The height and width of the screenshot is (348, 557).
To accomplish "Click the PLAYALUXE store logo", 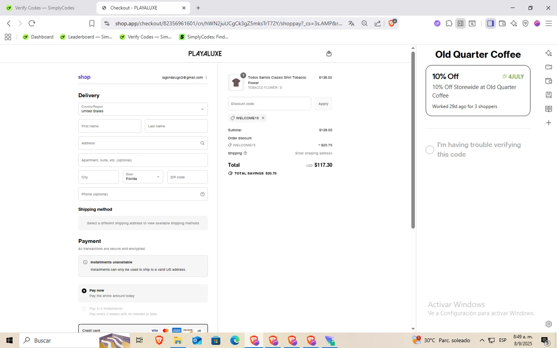I will click(x=205, y=54).
